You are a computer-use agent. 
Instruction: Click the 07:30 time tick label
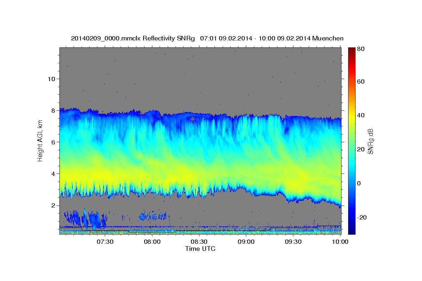(x=105, y=242)
